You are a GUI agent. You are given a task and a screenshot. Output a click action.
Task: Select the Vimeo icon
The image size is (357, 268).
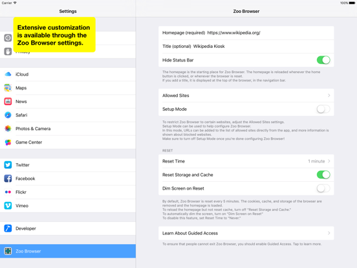point(8,206)
